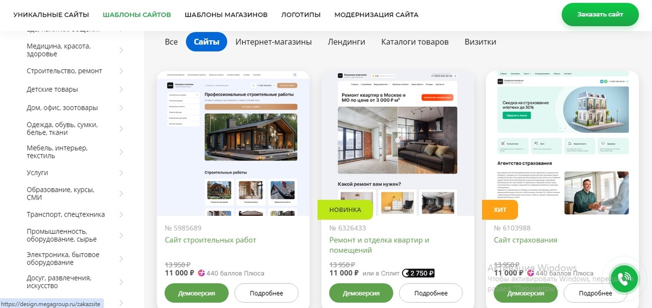Click the Split price badge 2 750 ₽
Viewport: 652px width, 308px height.
coord(418,273)
